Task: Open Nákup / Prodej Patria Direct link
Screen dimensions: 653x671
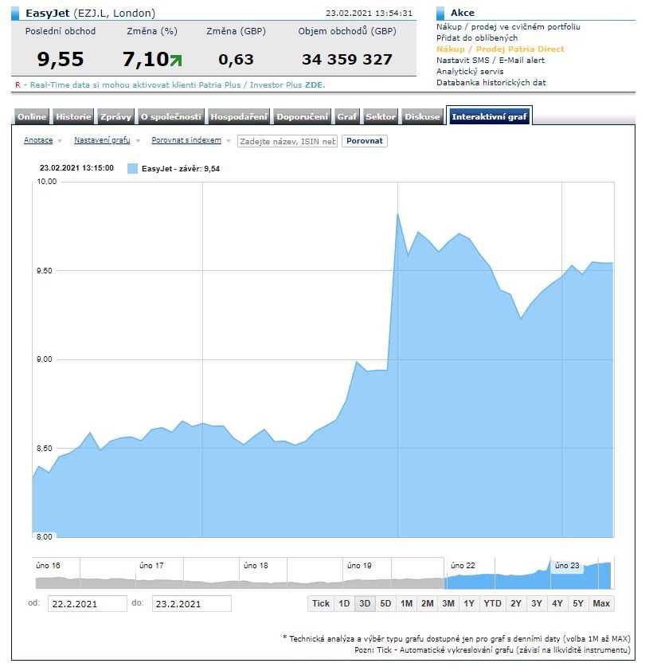Action: point(499,49)
